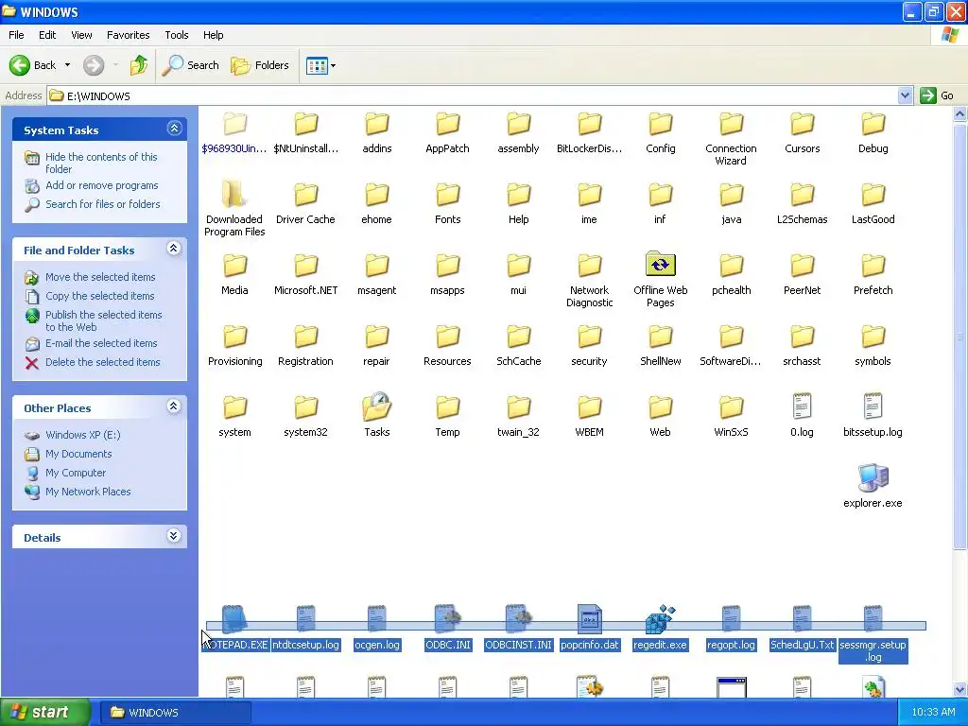Expand the Details panel
968x726 pixels.
click(174, 536)
